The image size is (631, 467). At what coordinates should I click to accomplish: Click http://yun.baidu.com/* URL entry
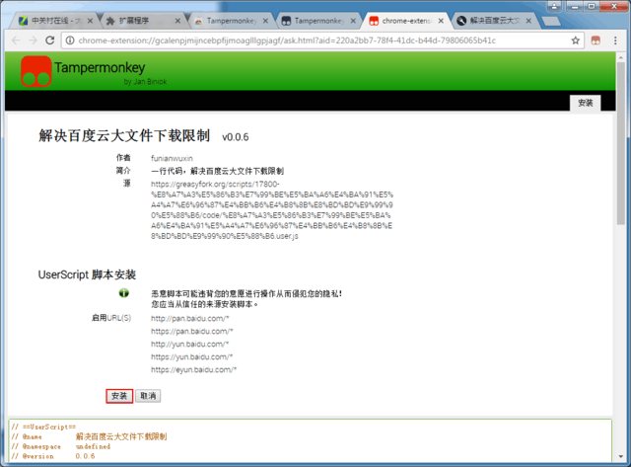tap(190, 345)
